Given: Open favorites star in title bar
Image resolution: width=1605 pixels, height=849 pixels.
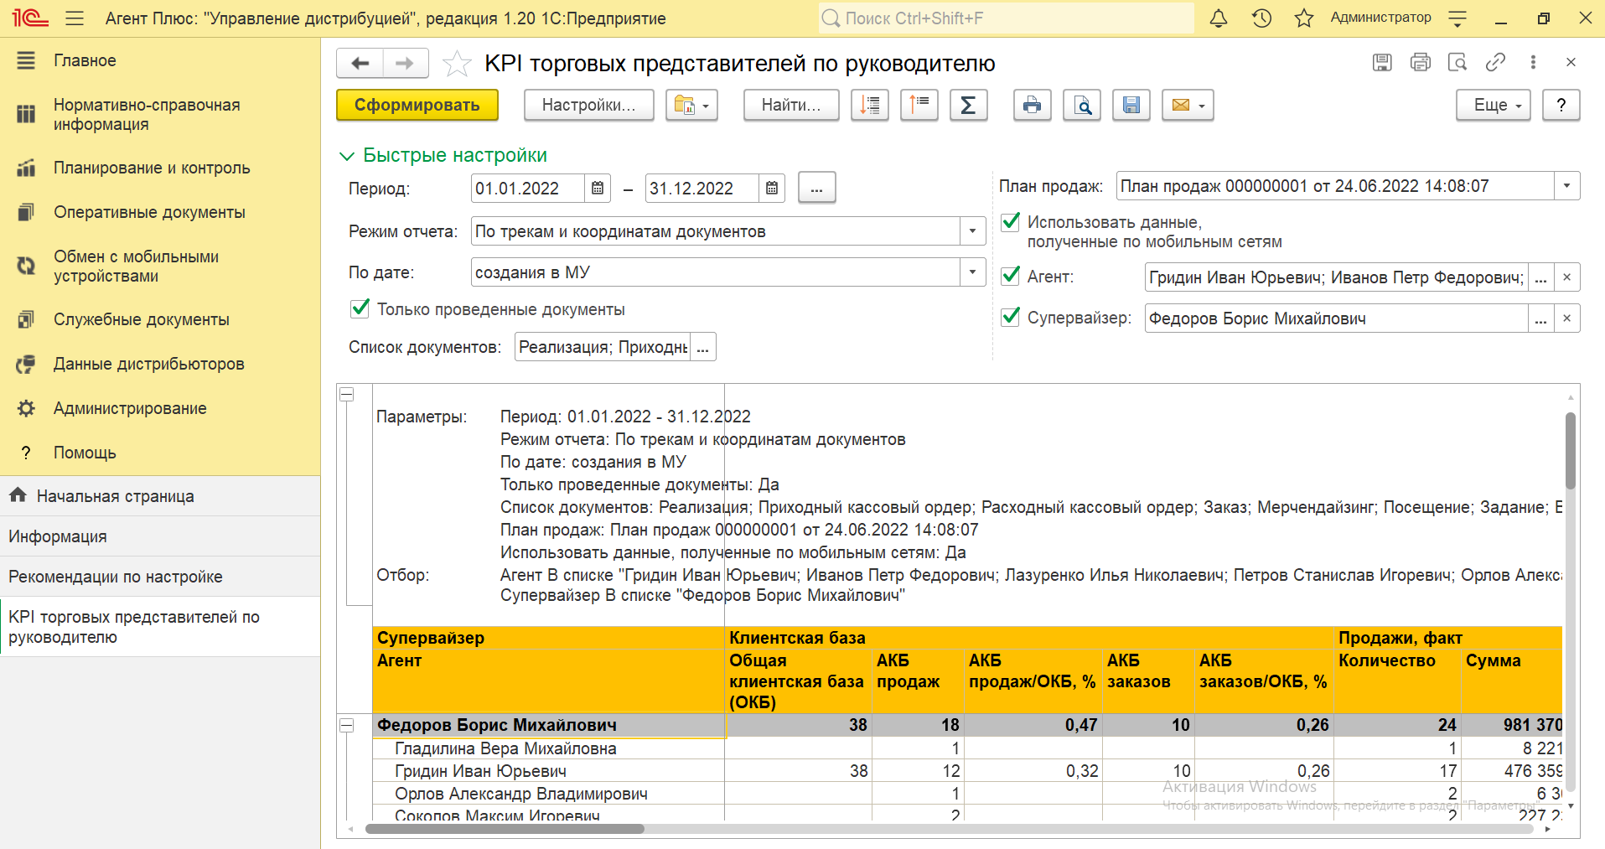Looking at the screenshot, I should pyautogui.click(x=1304, y=18).
